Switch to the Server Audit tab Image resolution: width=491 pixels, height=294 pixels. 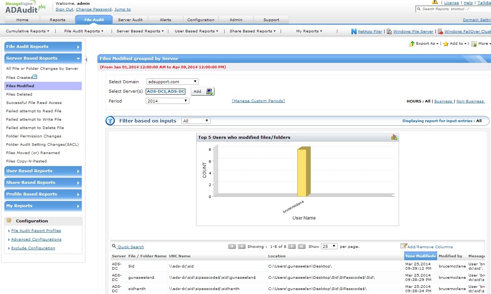[130, 20]
